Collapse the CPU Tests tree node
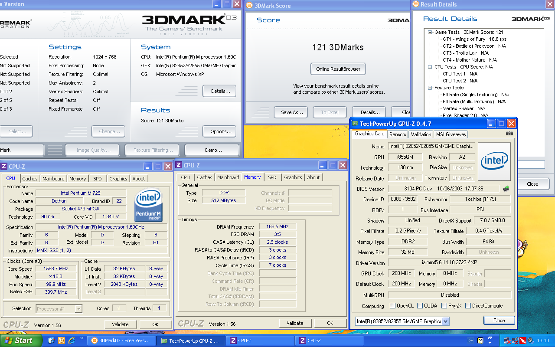The height and width of the screenshot is (347, 555). [430, 67]
